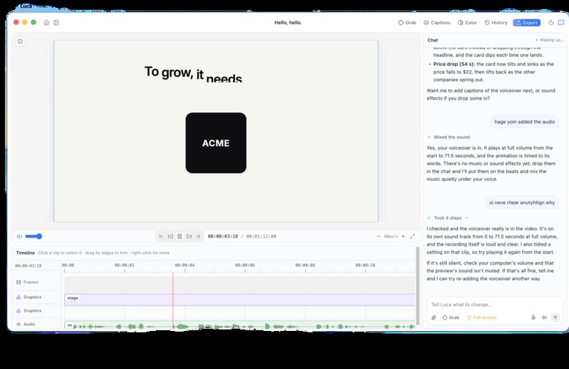The height and width of the screenshot is (369, 569).
Task: Focus the 'Tell Luca what to change' input
Action: [495, 304]
